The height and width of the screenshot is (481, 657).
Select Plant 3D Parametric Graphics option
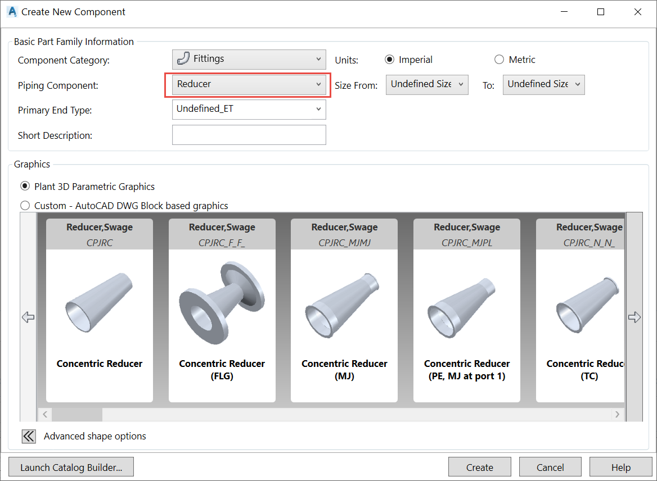[24, 186]
